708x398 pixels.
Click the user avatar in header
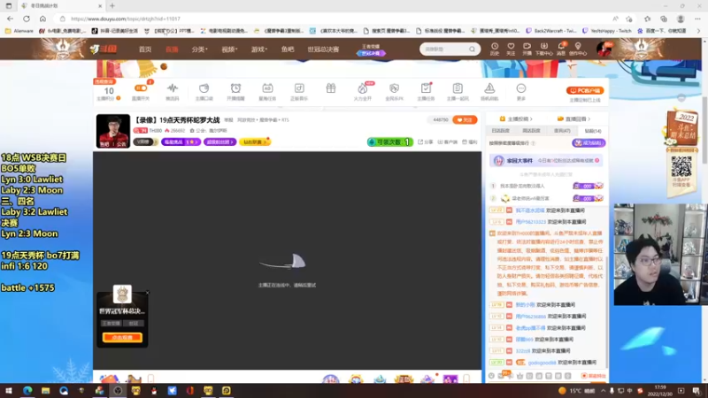point(604,49)
